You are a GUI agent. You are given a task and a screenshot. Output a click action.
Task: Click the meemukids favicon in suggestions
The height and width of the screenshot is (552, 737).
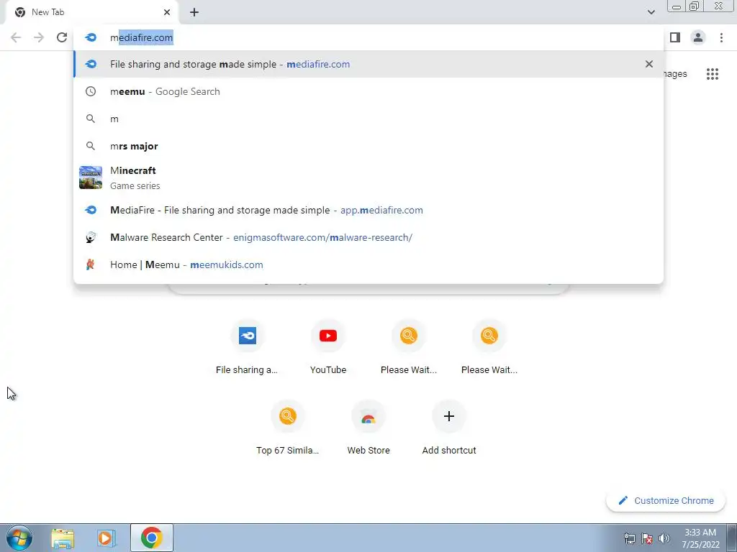click(x=91, y=264)
